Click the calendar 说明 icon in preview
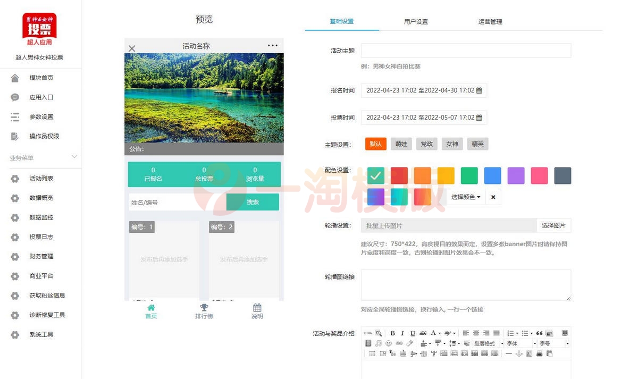 (257, 308)
